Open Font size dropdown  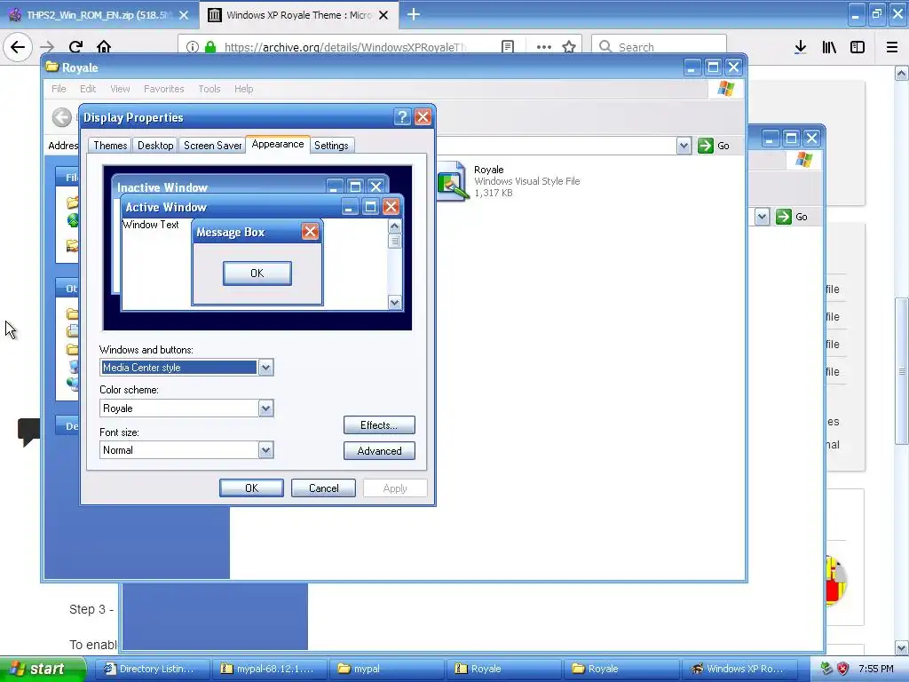point(265,450)
